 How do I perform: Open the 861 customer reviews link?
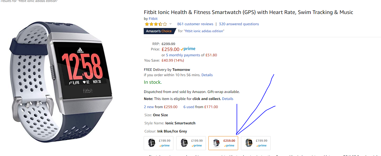[x=195, y=24]
